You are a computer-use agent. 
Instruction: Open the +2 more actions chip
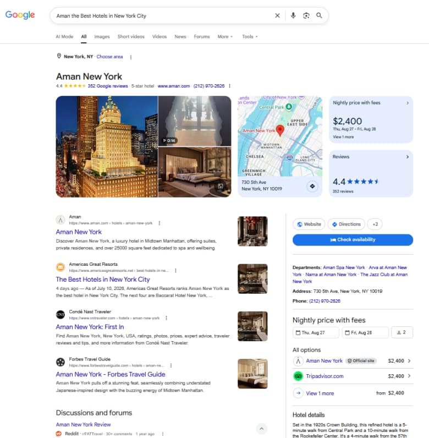[x=375, y=225]
